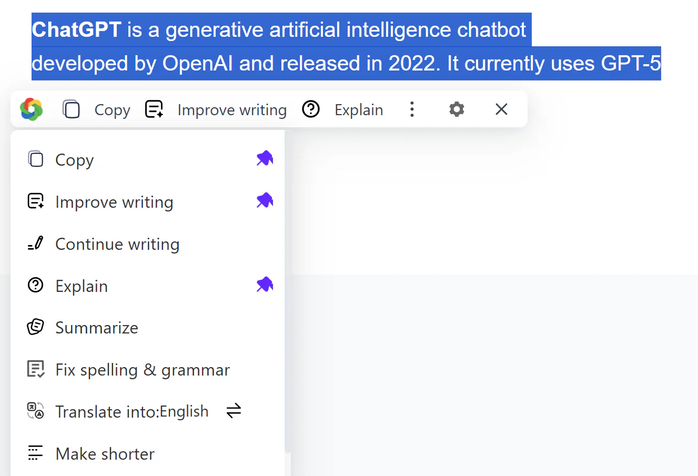Select Translate into:English option
The height and width of the screenshot is (476, 698).
click(132, 411)
